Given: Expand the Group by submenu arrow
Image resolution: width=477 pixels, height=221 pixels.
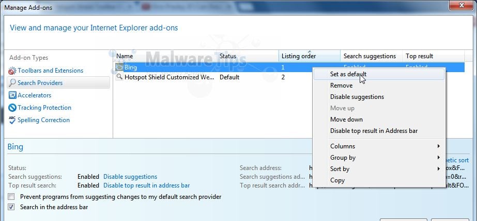Looking at the screenshot, I should [x=439, y=157].
